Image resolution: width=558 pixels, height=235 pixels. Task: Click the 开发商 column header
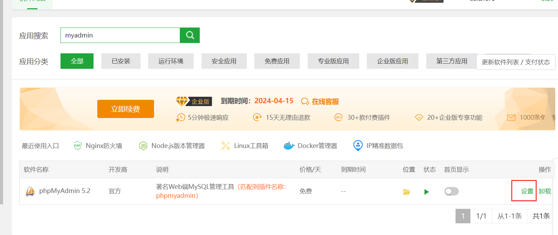[118, 170]
